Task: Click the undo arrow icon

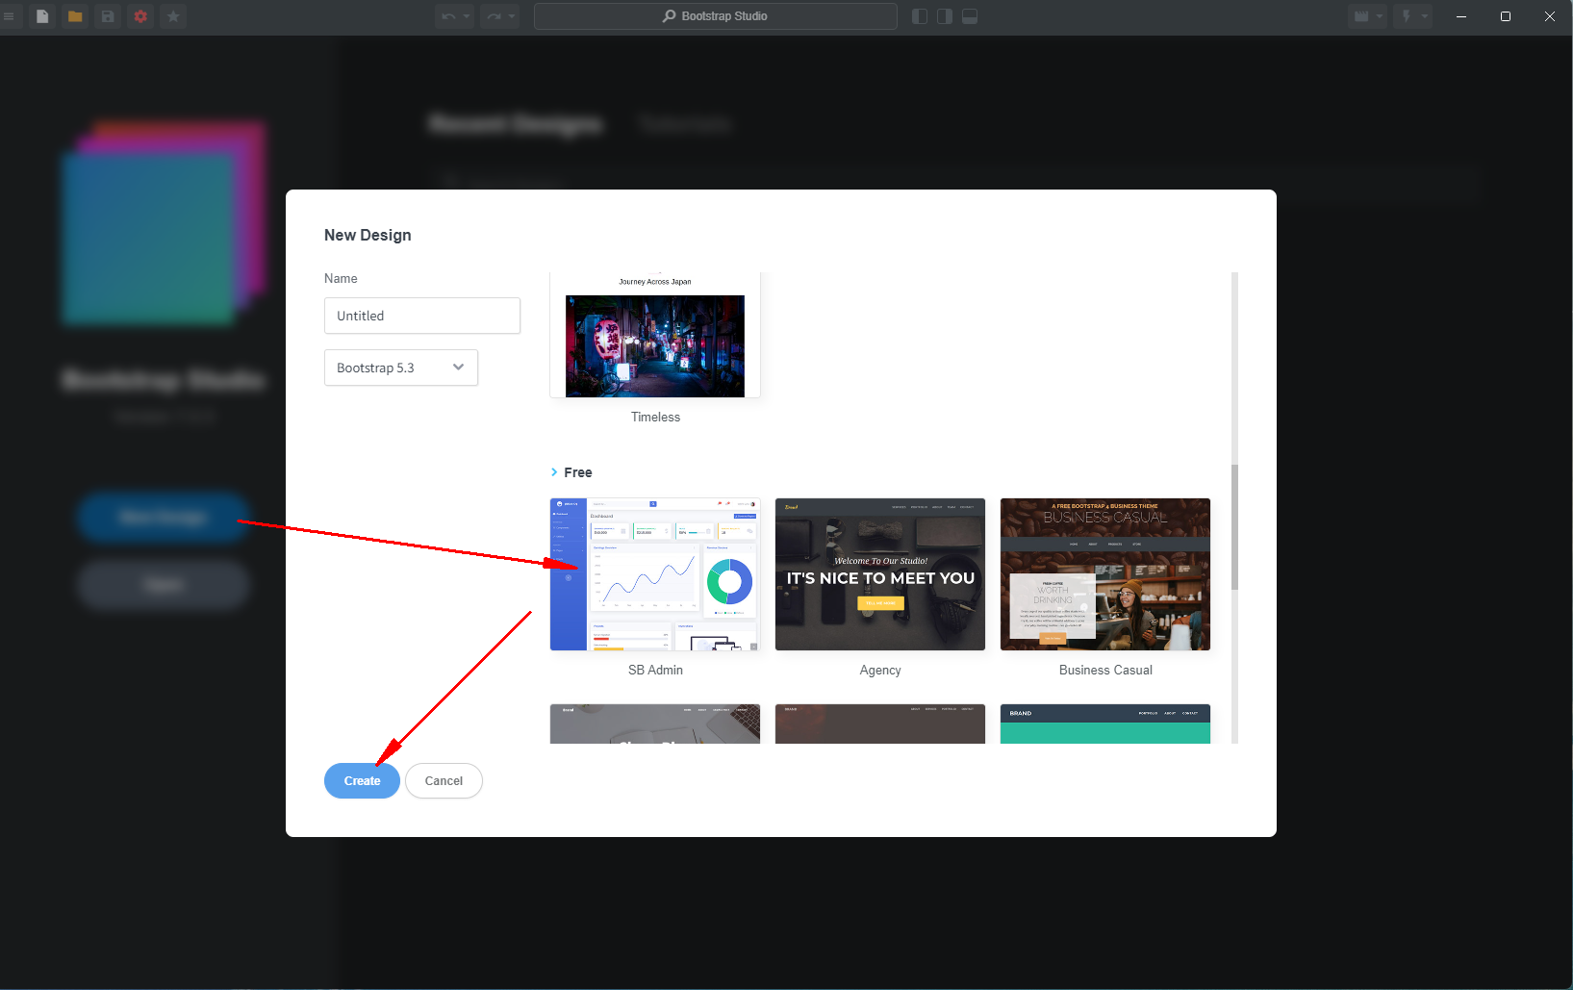Action: 448,16
